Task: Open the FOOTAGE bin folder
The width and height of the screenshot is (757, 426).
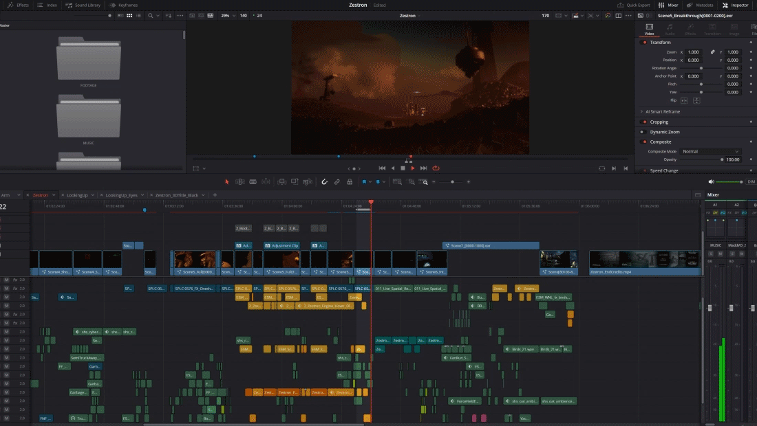Action: [x=88, y=59]
